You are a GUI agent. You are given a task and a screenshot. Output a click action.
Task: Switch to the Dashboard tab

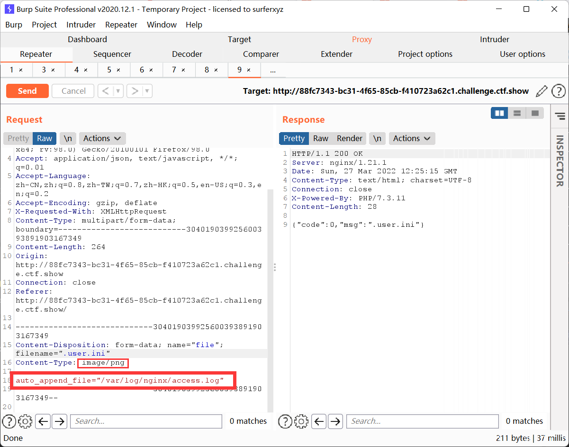click(87, 39)
